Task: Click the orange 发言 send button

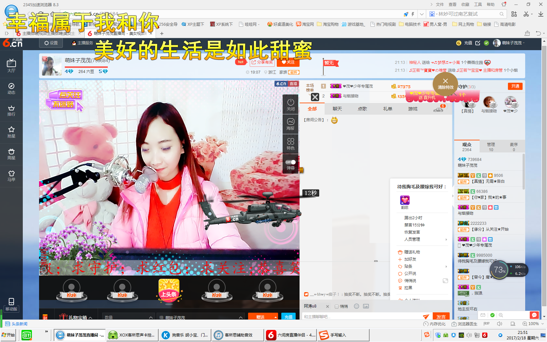Action: [441, 317]
